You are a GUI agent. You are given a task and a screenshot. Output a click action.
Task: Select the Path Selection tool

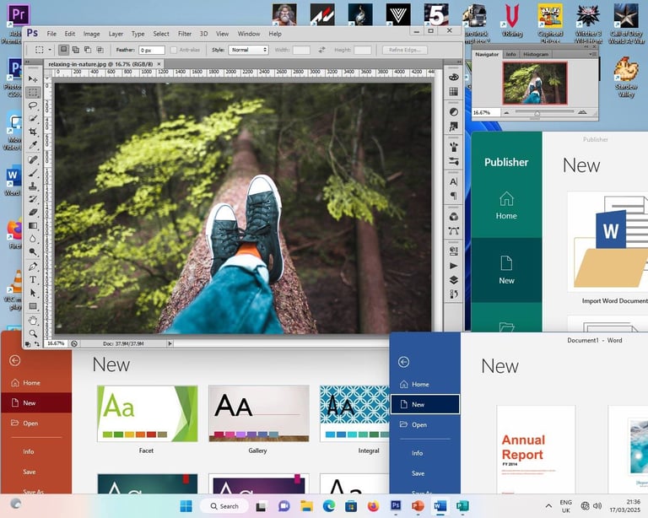[33, 293]
